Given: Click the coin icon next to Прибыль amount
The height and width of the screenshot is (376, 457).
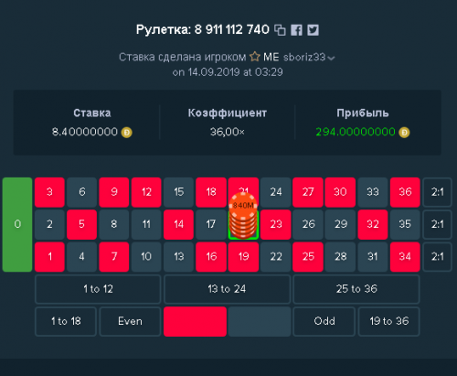Looking at the screenshot, I should [x=404, y=133].
